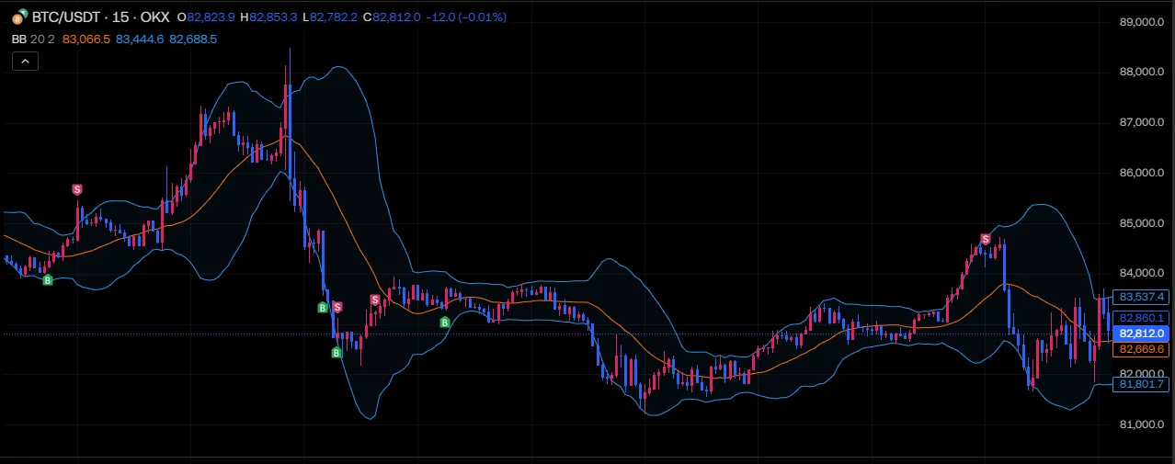Click the 82,860.1 price tag on the axis
The height and width of the screenshot is (464, 1175).
[x=1141, y=317]
